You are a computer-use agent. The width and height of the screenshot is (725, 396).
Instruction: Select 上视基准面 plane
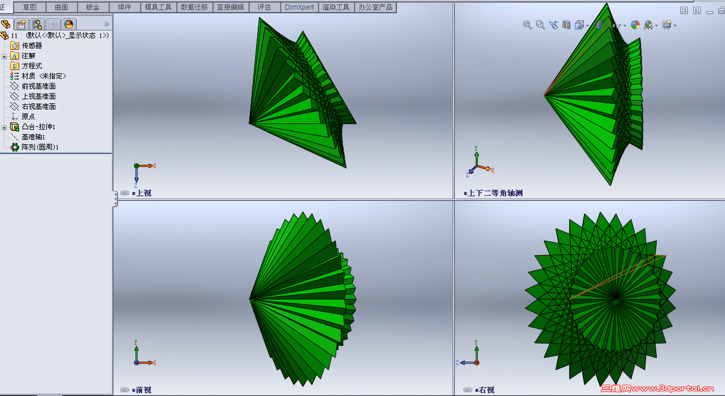33,96
